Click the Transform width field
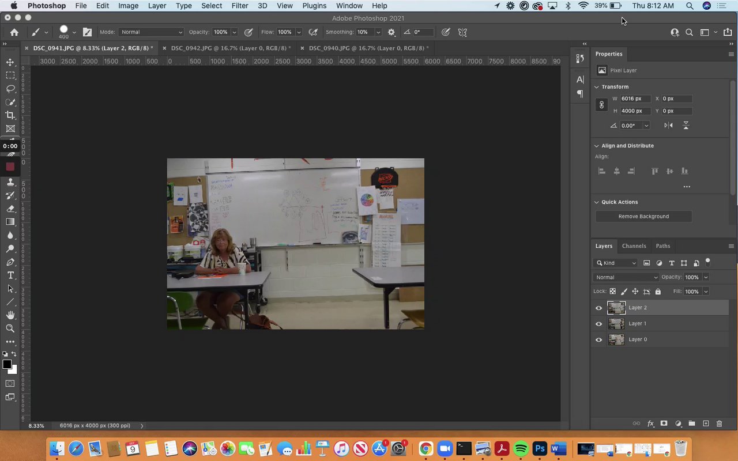 point(635,99)
